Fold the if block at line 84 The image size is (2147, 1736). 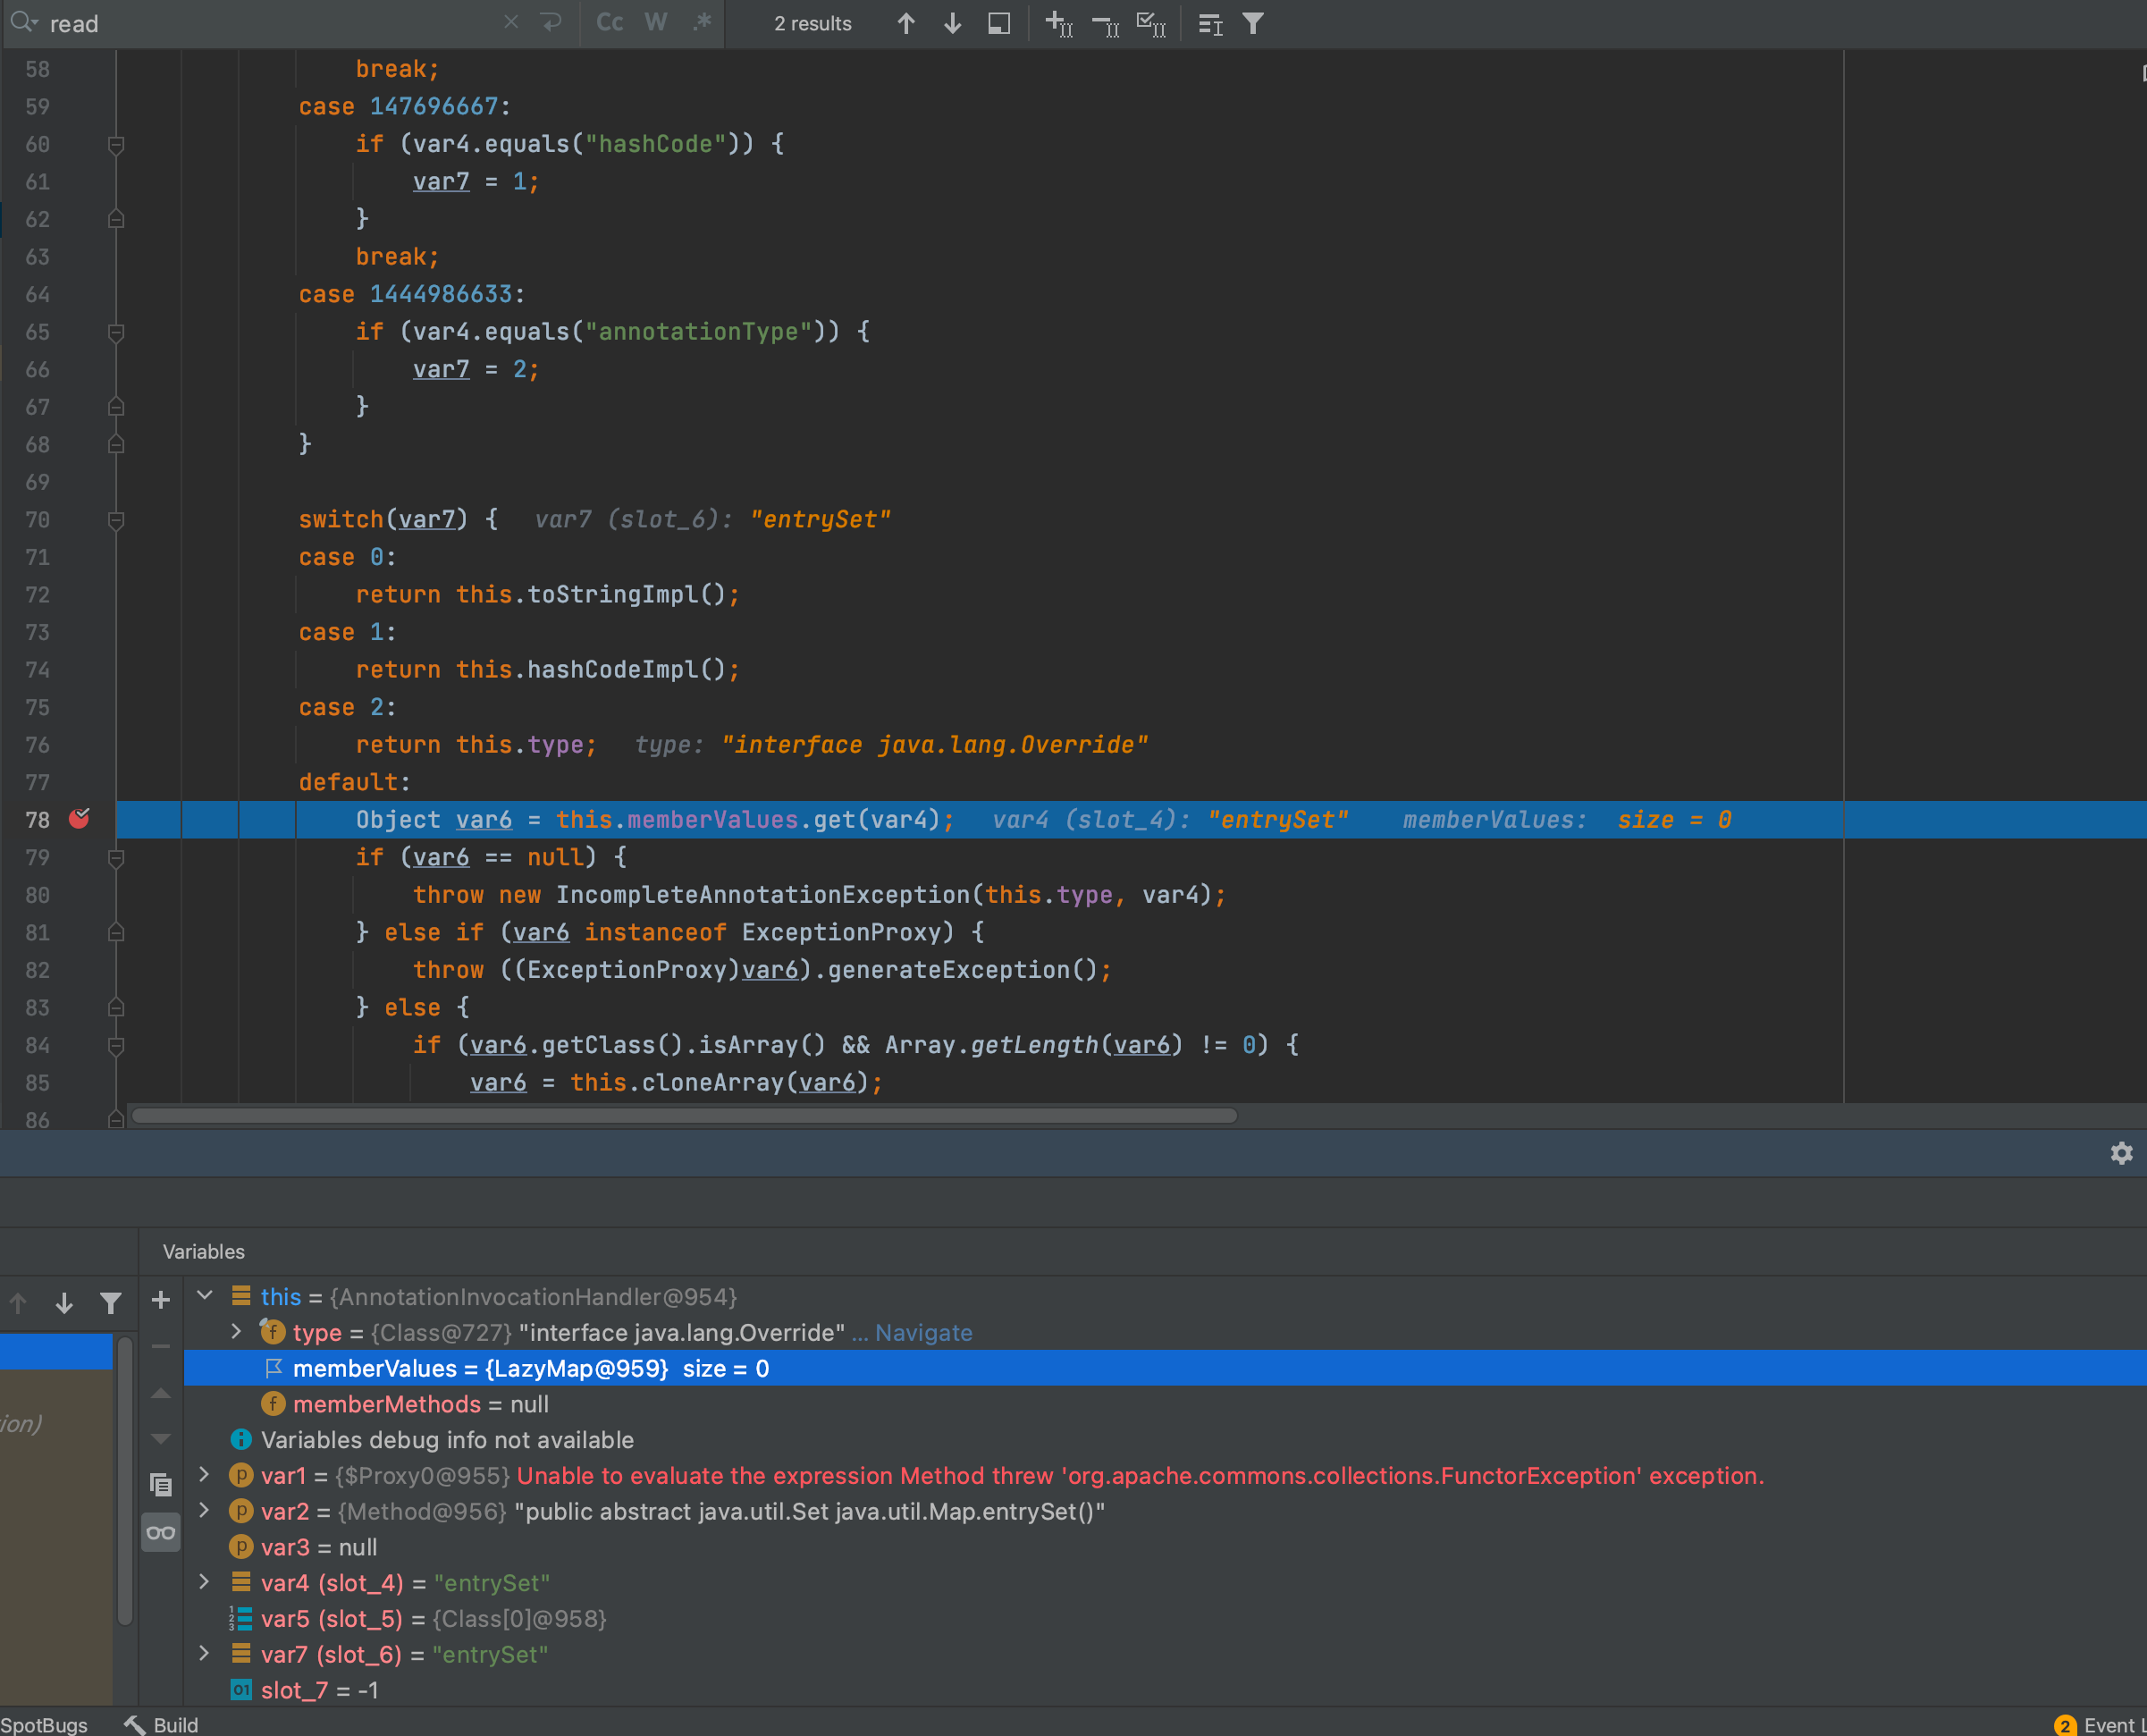[x=116, y=1046]
